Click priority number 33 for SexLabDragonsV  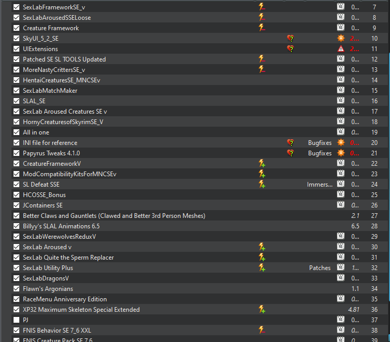(374, 278)
